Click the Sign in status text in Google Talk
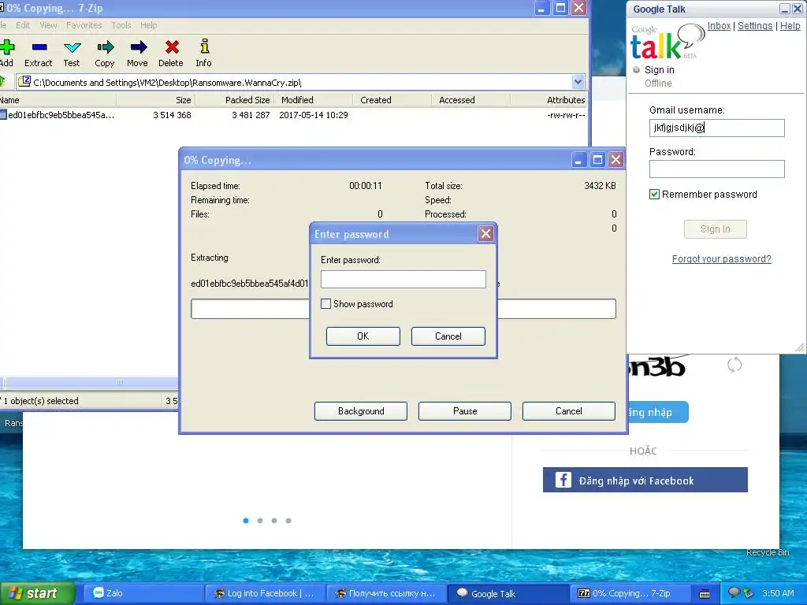Screen dimensions: 807x605 point(659,69)
